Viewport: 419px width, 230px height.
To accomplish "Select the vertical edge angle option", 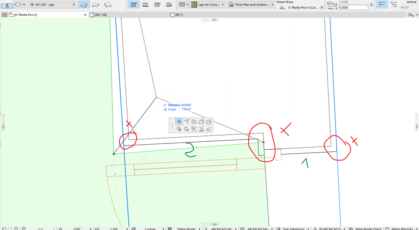I will pos(382,5).
